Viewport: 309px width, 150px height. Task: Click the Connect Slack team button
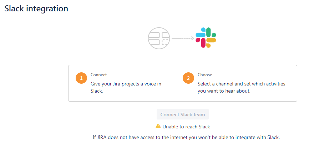click(183, 114)
